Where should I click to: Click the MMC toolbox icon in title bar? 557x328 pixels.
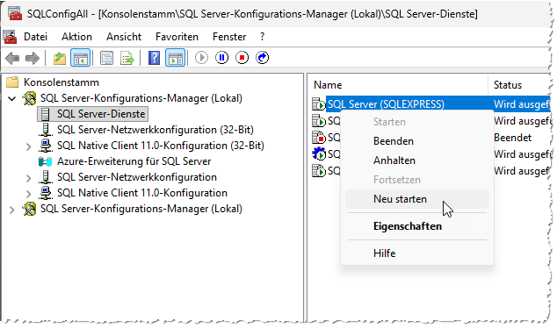coord(15,13)
